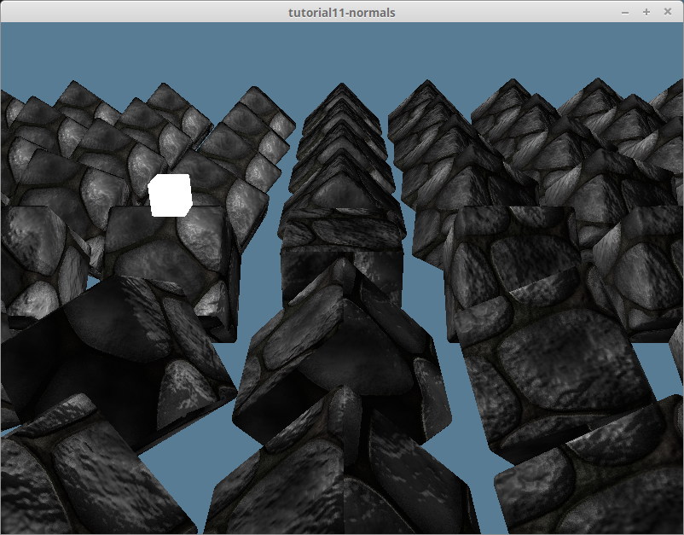This screenshot has width=684, height=535.
Task: Select the stone cube in the bottom-left corner
Action: [77, 478]
